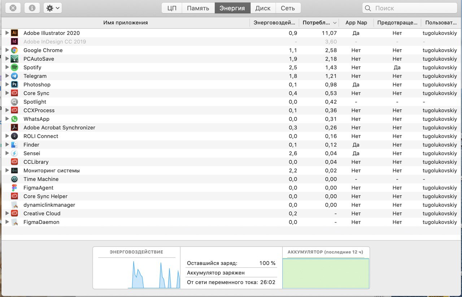Sort by Пользователь column header

click(x=441, y=23)
